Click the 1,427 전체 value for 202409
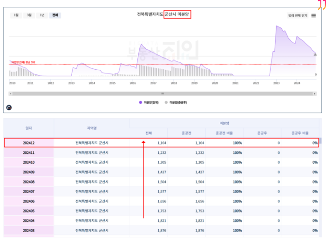 coord(162,172)
